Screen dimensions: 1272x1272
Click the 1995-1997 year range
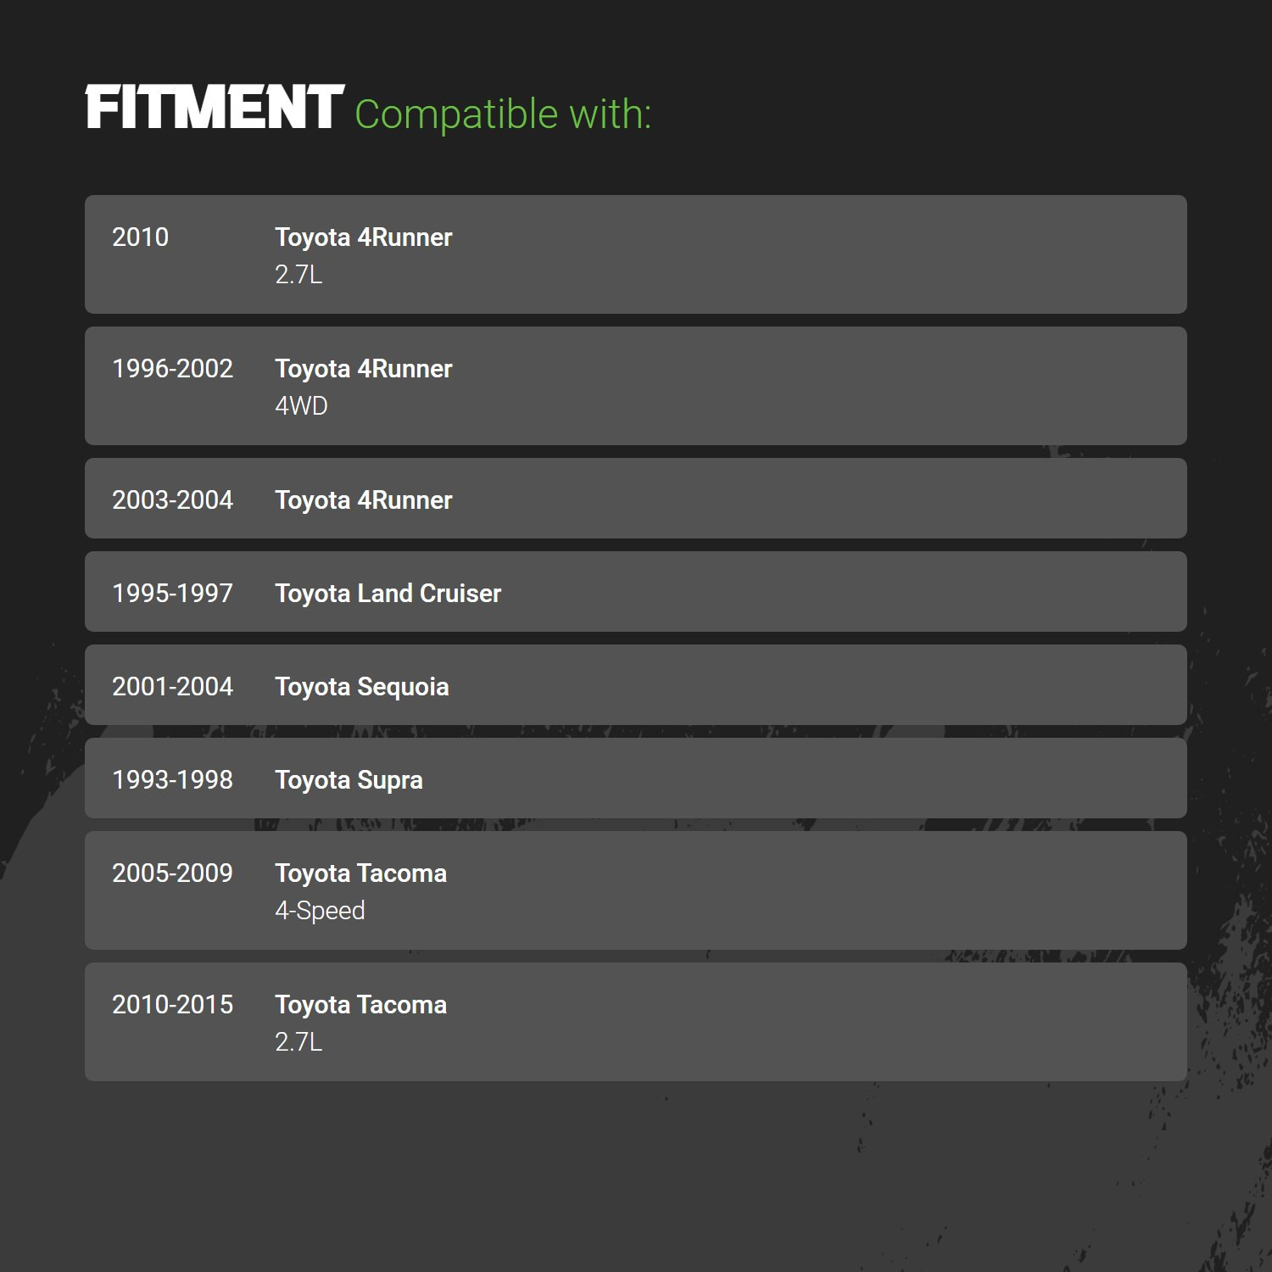click(x=172, y=594)
